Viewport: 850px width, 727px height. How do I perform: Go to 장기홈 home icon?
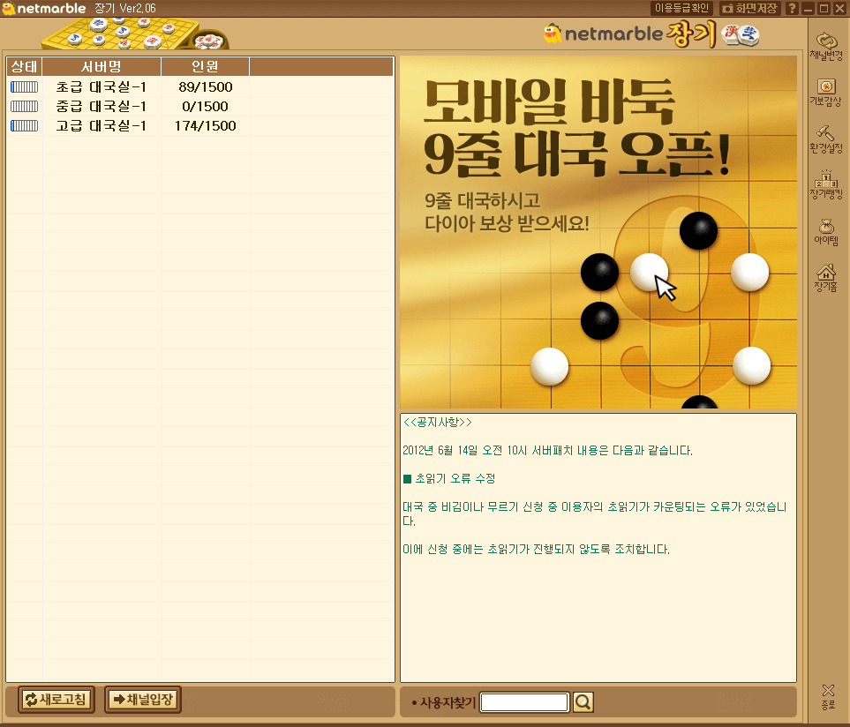(825, 278)
